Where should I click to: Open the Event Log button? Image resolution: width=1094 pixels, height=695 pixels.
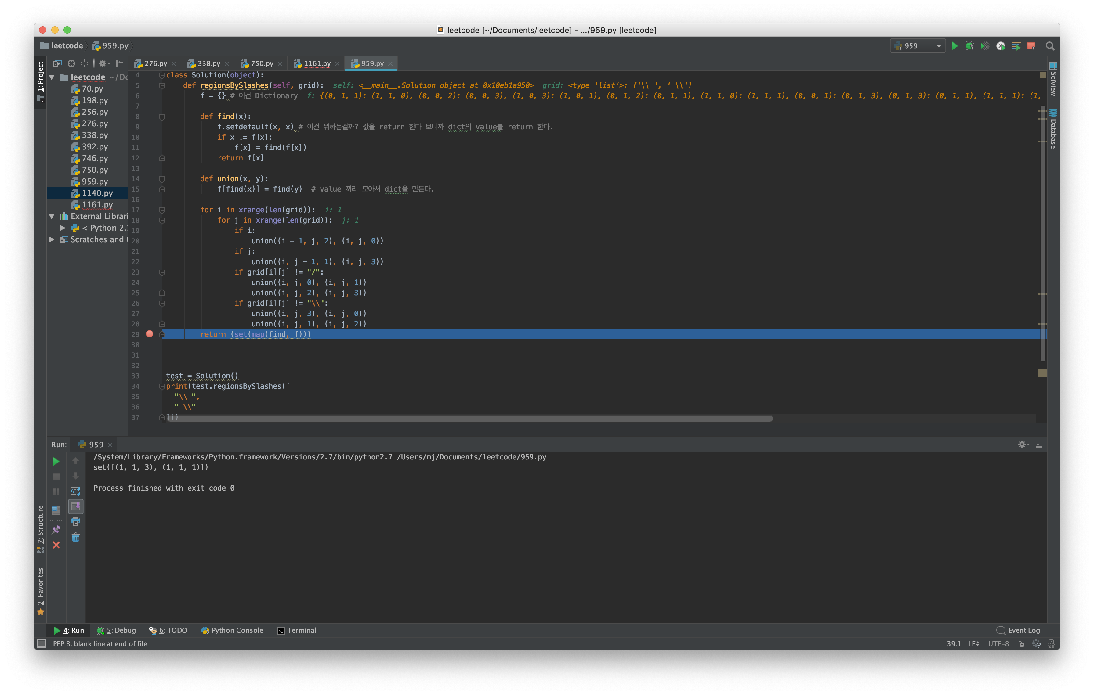pyautogui.click(x=1018, y=630)
